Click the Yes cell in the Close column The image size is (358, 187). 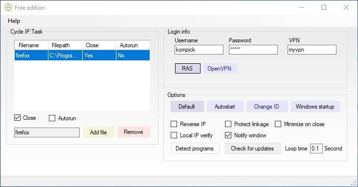tap(99, 56)
